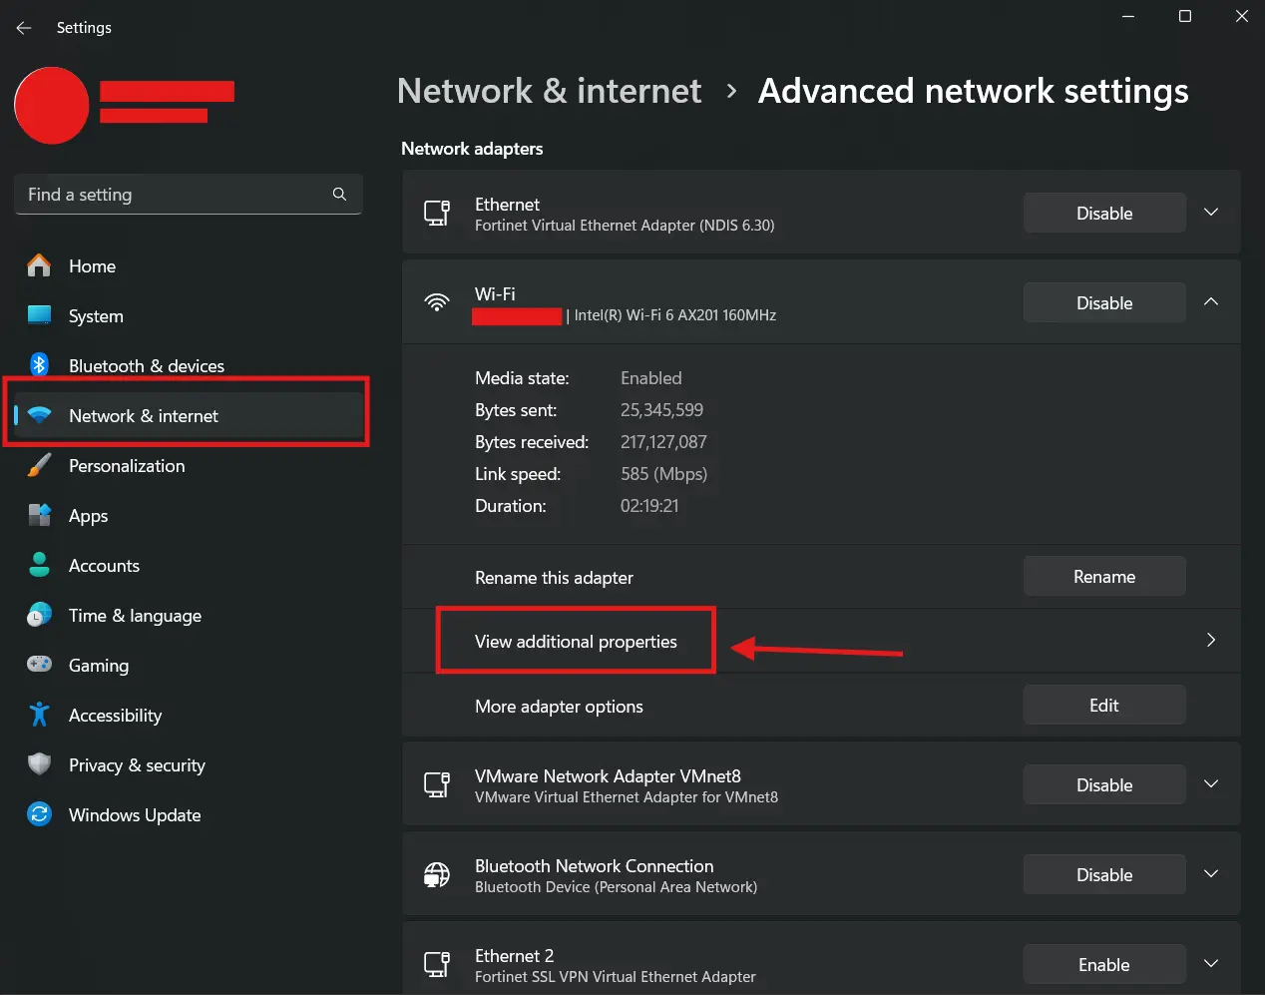The image size is (1265, 995).
Task: Click the Gaming controller icon
Action: pyautogui.click(x=39, y=664)
